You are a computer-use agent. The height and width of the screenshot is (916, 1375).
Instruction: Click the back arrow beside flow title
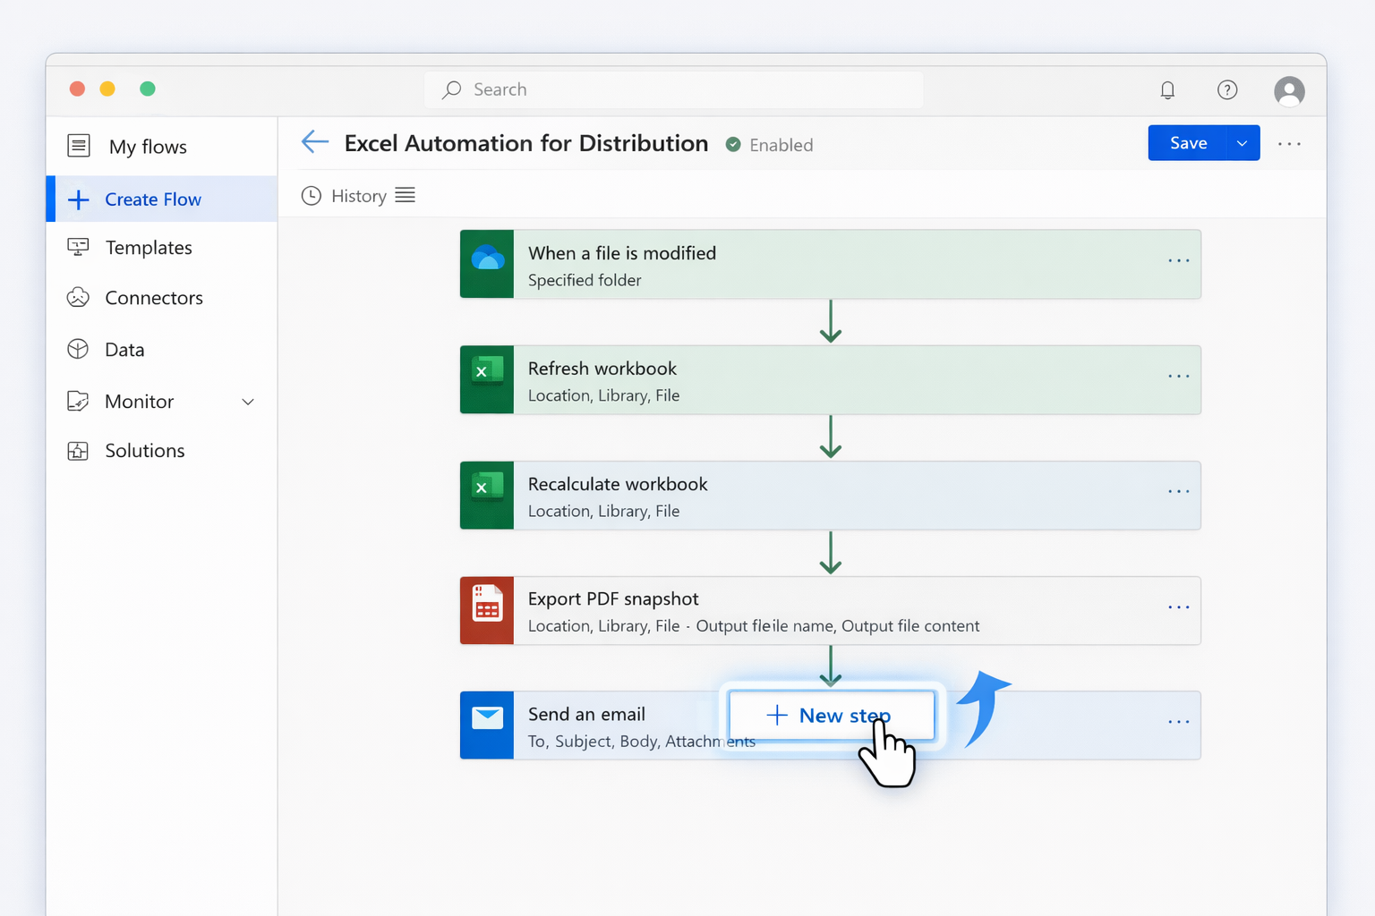click(315, 141)
